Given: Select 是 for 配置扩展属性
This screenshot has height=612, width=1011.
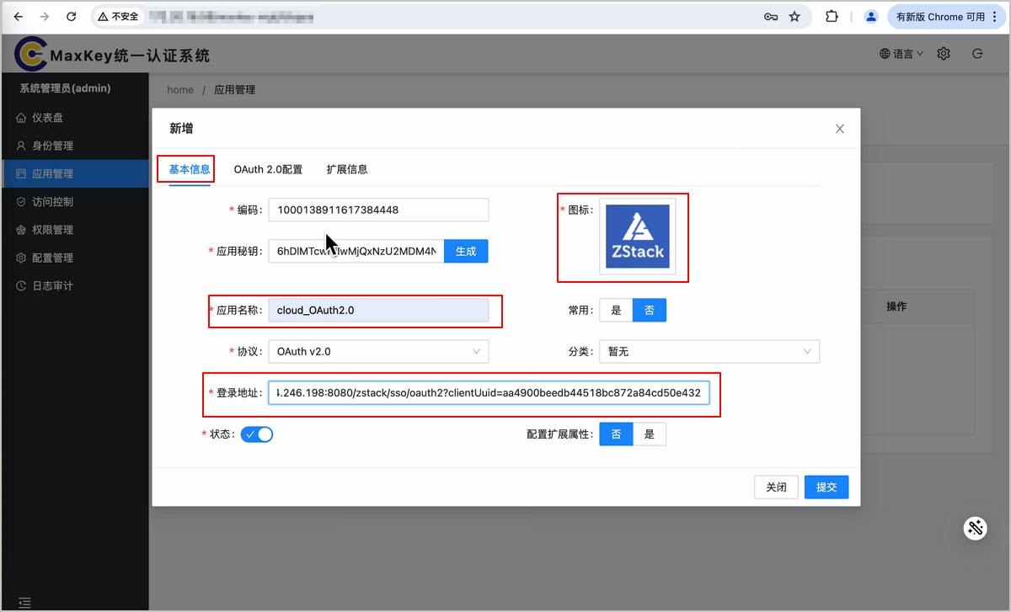Looking at the screenshot, I should tap(650, 434).
